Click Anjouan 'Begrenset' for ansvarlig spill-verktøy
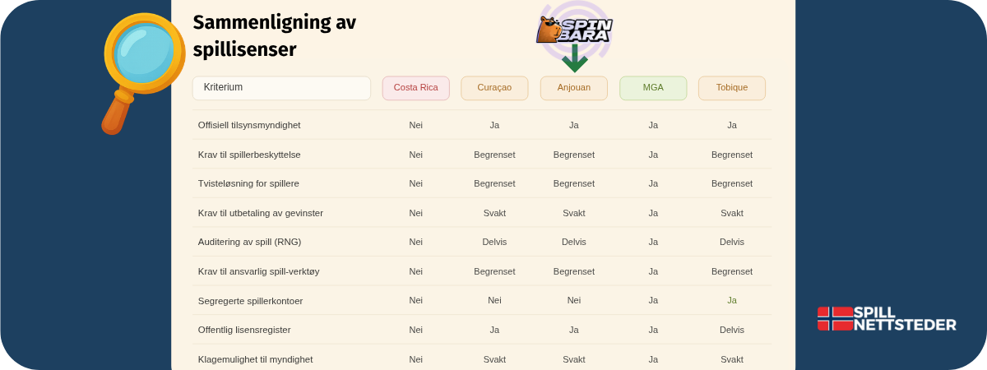 click(574, 271)
